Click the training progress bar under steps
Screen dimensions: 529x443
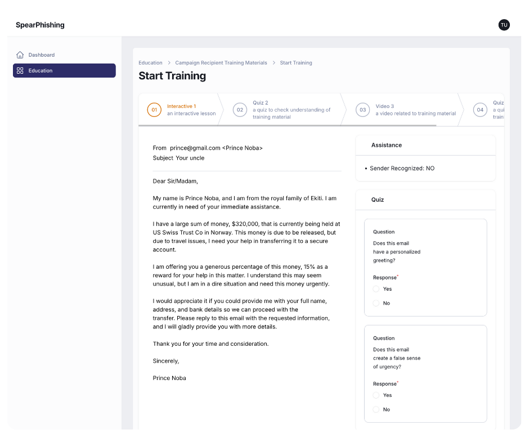(x=287, y=125)
